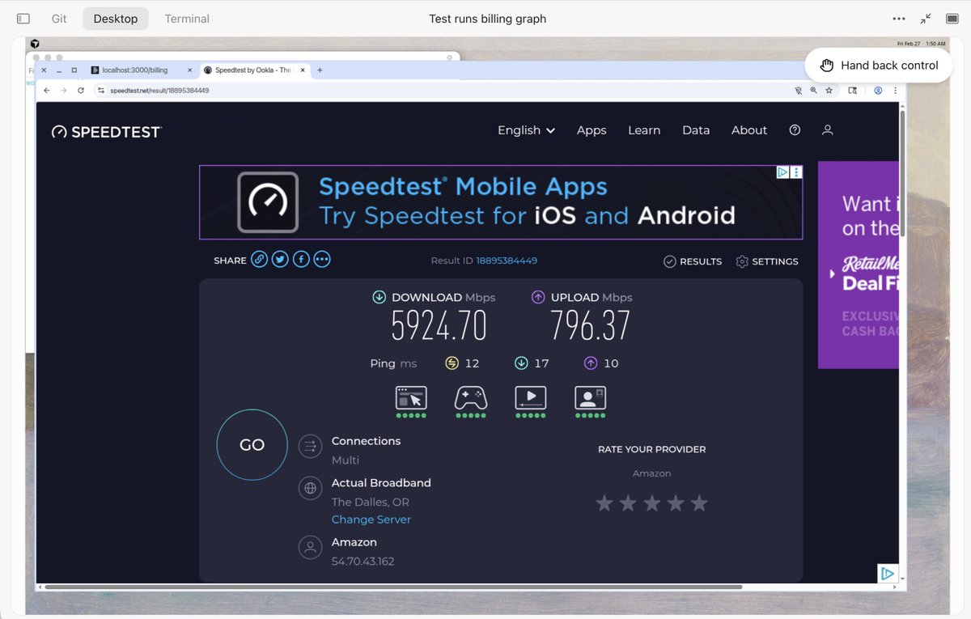Open the new tab plus button
The width and height of the screenshot is (971, 619).
click(x=320, y=70)
